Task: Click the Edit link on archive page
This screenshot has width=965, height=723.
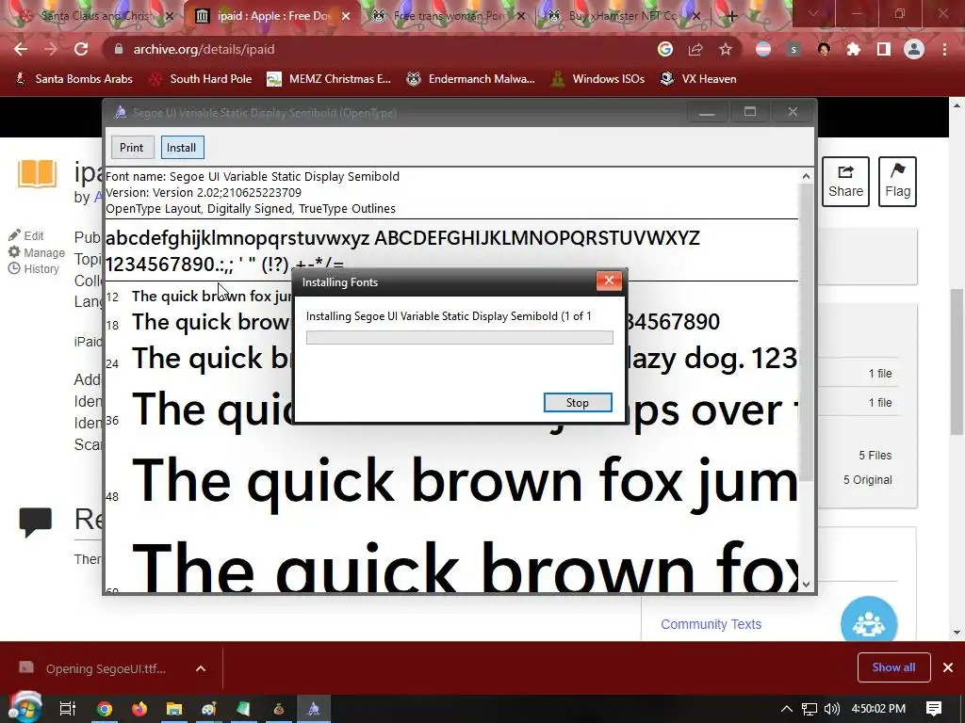Action: click(25, 235)
